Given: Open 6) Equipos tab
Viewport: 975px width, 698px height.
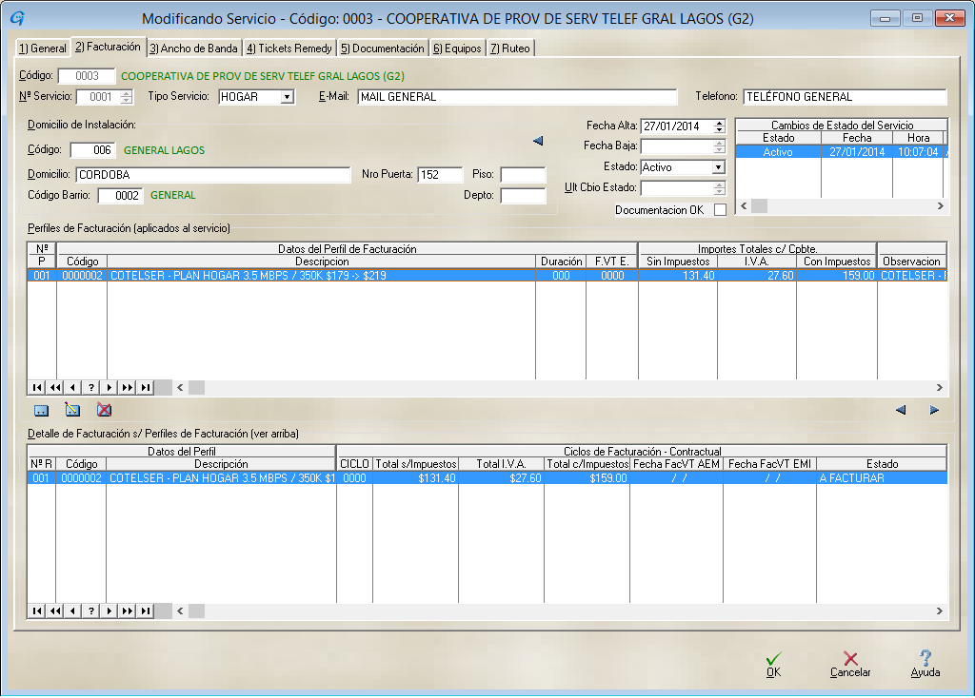Looking at the screenshot, I should (457, 48).
